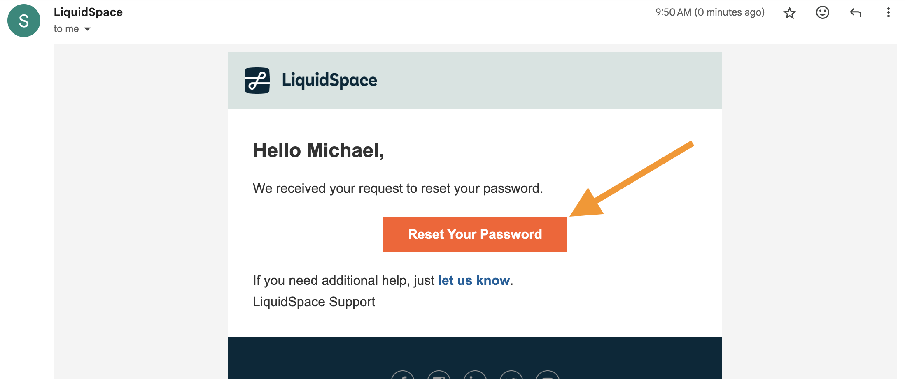
Task: Click the Reset Your Password button
Action: [x=475, y=234]
